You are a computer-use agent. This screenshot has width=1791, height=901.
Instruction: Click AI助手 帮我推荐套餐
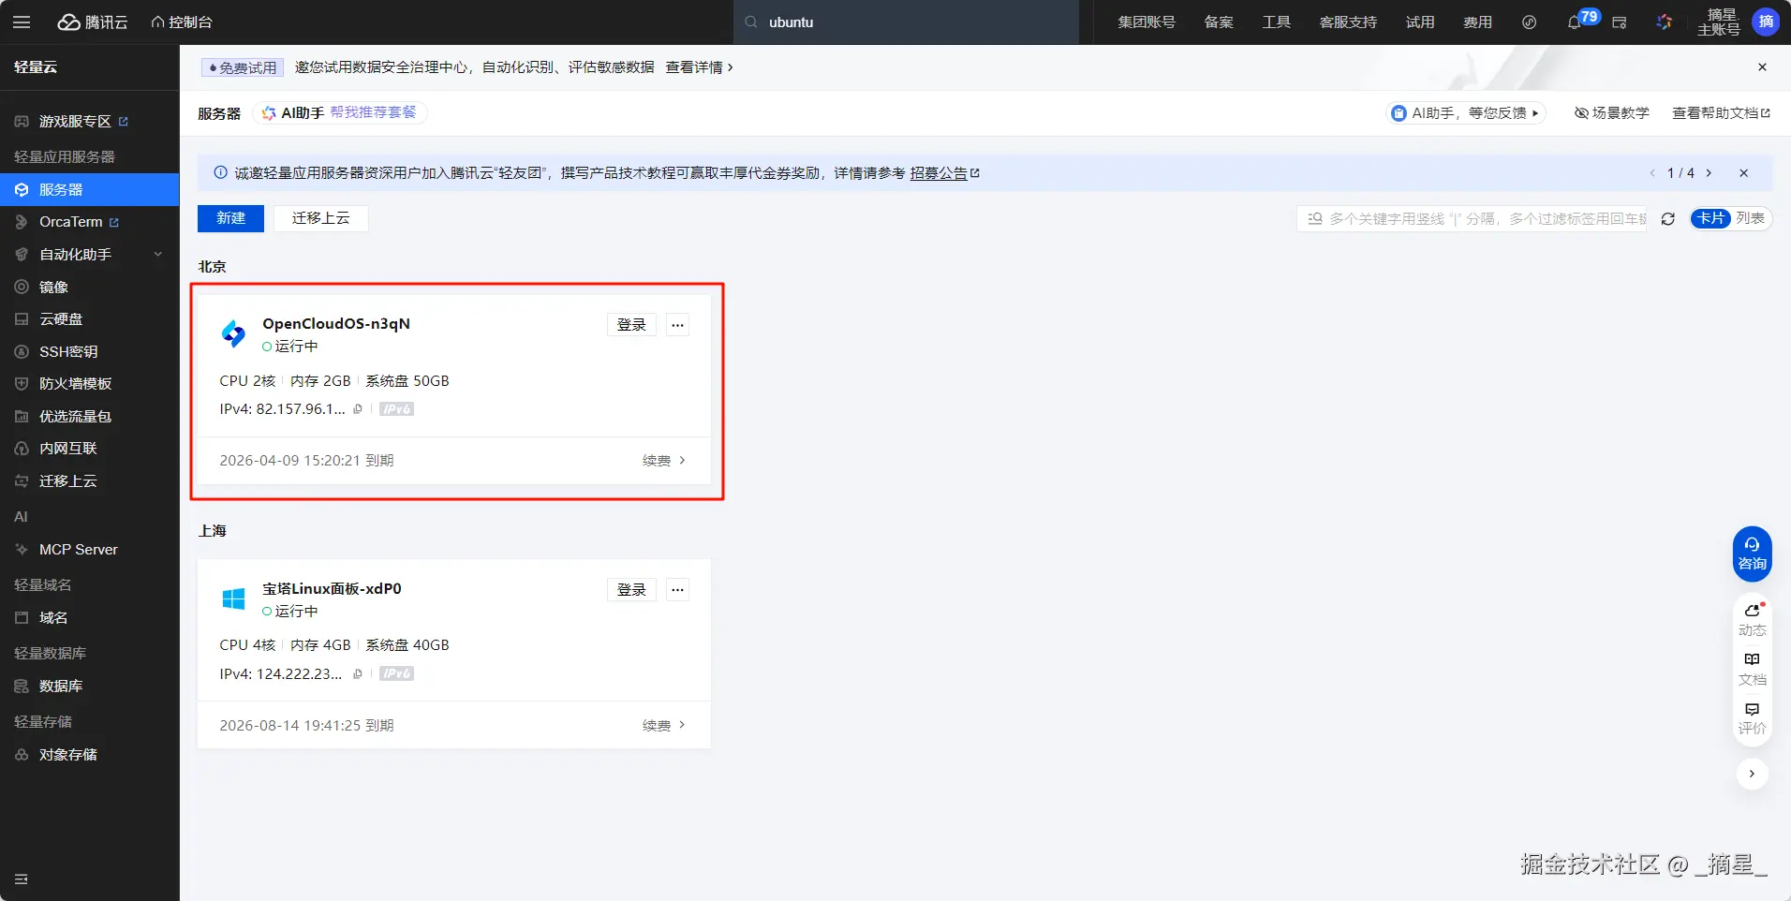(x=340, y=113)
